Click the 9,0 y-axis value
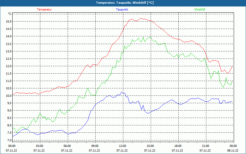 click(x=9, y=111)
